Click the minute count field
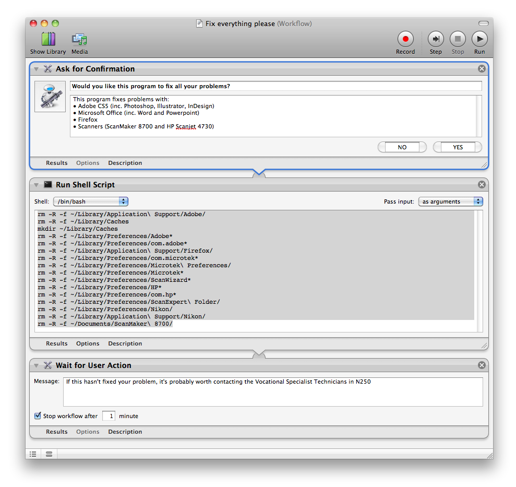This screenshot has height=487, width=516. pos(109,416)
